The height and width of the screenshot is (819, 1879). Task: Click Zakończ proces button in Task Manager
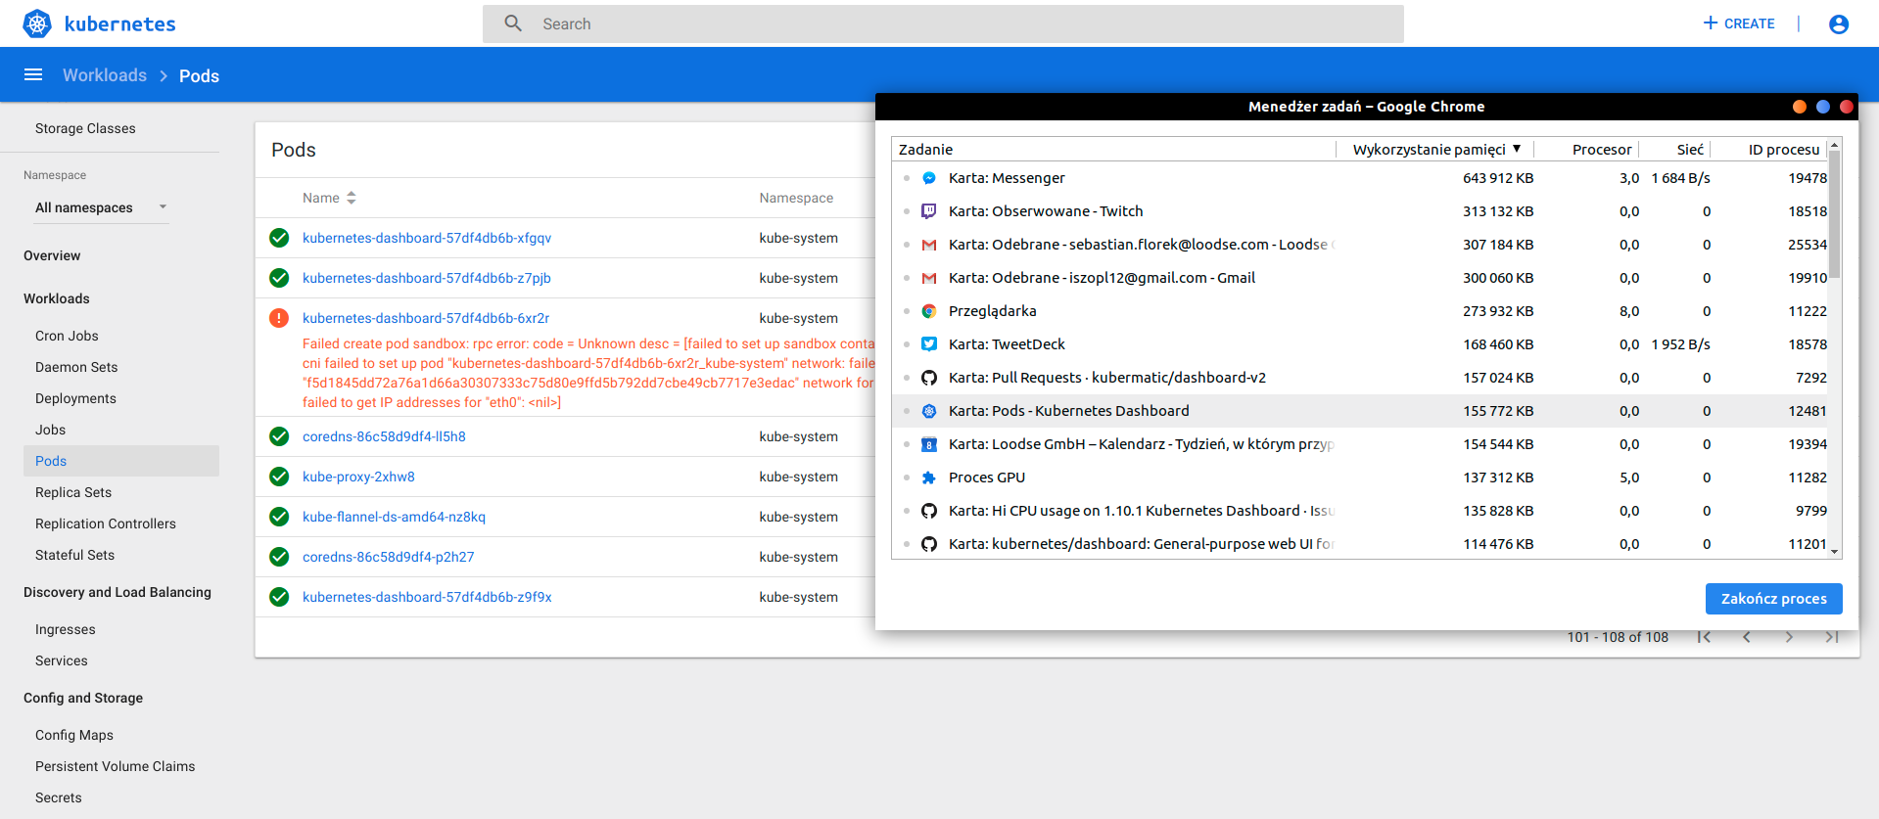[x=1773, y=599]
